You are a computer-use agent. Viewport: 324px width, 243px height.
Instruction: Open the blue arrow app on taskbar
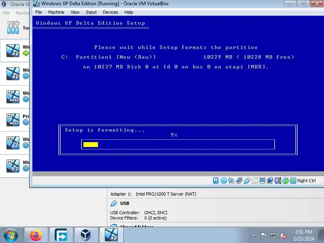click(61, 235)
